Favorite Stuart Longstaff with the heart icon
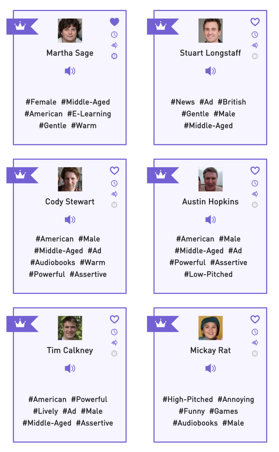 pos(255,22)
